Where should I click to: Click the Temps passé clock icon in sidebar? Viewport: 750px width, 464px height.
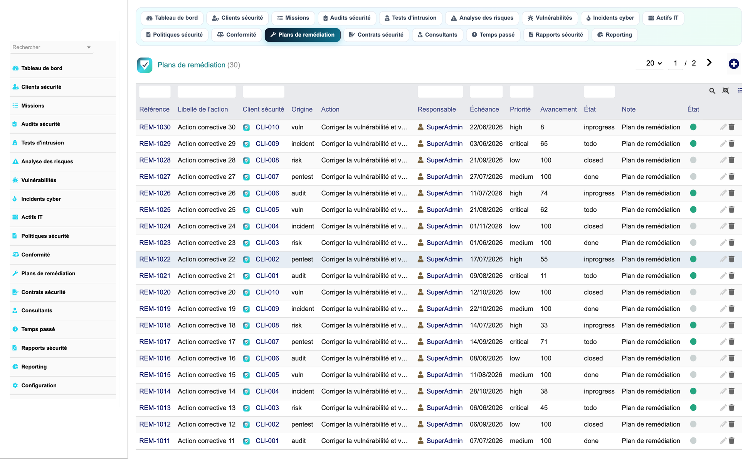[x=15, y=329]
